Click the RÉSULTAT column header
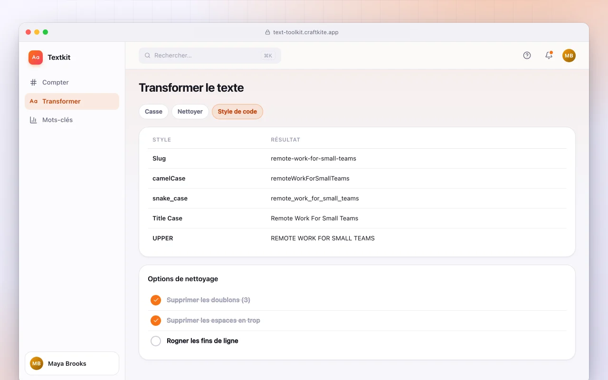 point(285,140)
